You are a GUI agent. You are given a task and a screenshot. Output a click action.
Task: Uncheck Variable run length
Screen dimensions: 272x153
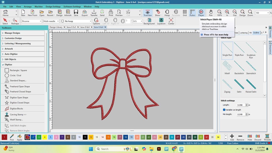[224, 110]
